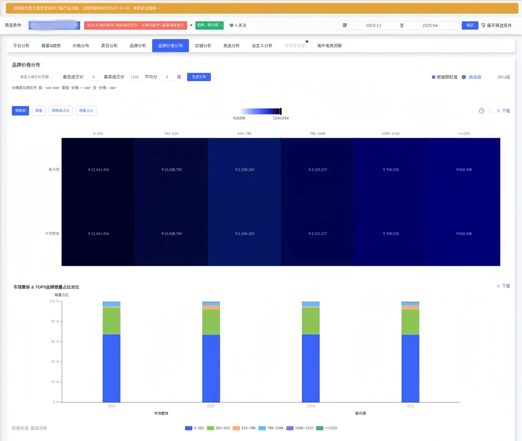
Task: Open the 价格分布 tab
Action: (x=81, y=46)
